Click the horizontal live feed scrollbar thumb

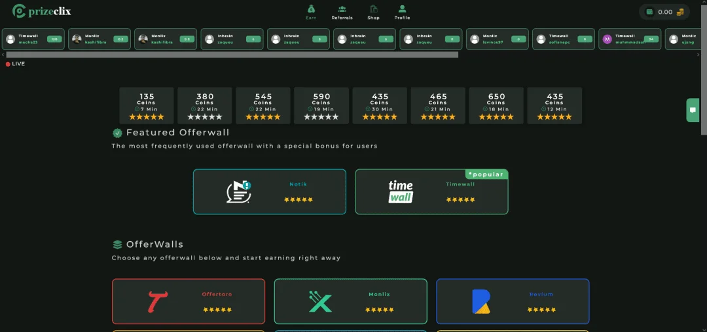tap(232, 54)
